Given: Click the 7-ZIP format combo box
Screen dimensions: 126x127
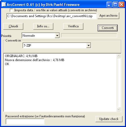Looking at the screenshot, I should pos(57,46).
